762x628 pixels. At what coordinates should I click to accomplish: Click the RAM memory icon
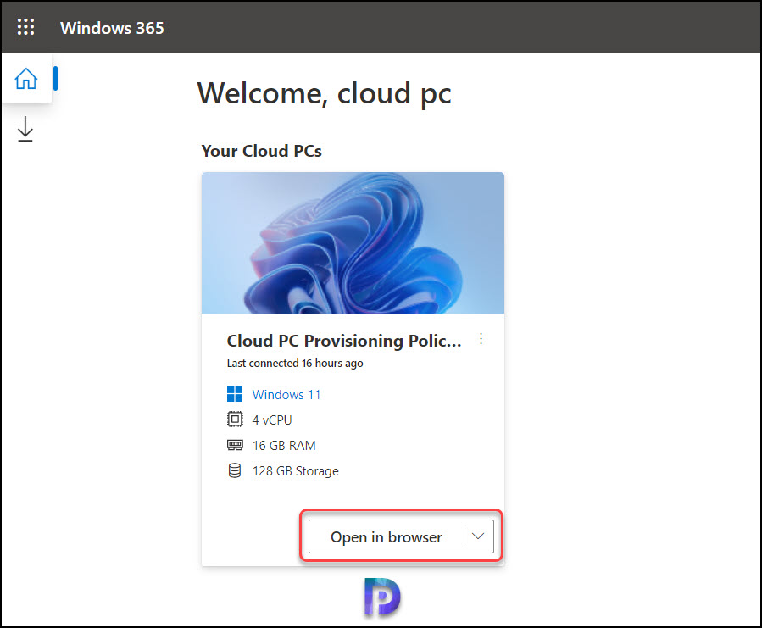(235, 445)
